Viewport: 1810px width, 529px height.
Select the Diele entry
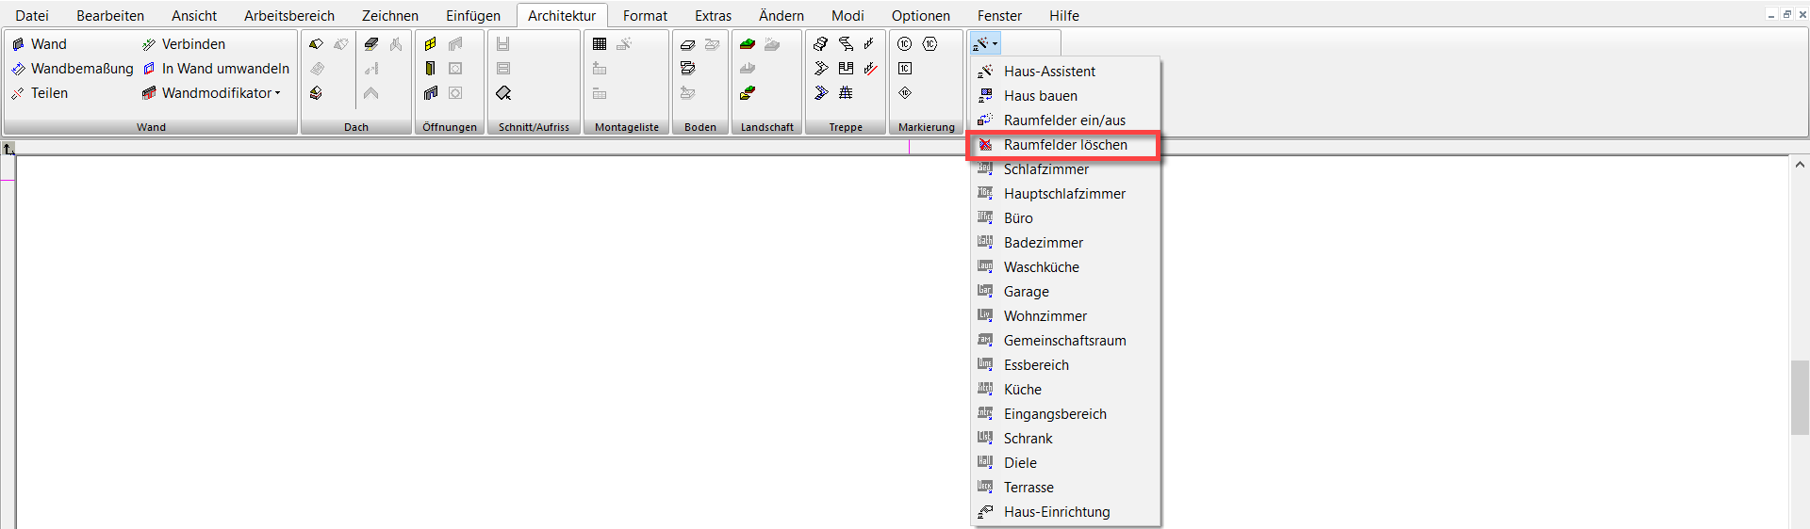click(x=1065, y=463)
